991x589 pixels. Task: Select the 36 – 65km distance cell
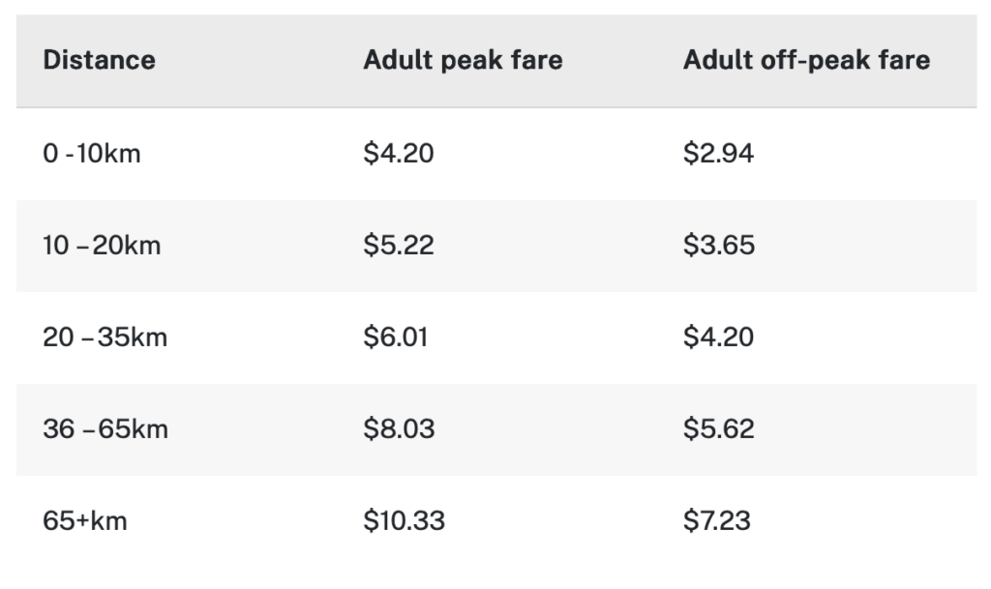(x=105, y=429)
